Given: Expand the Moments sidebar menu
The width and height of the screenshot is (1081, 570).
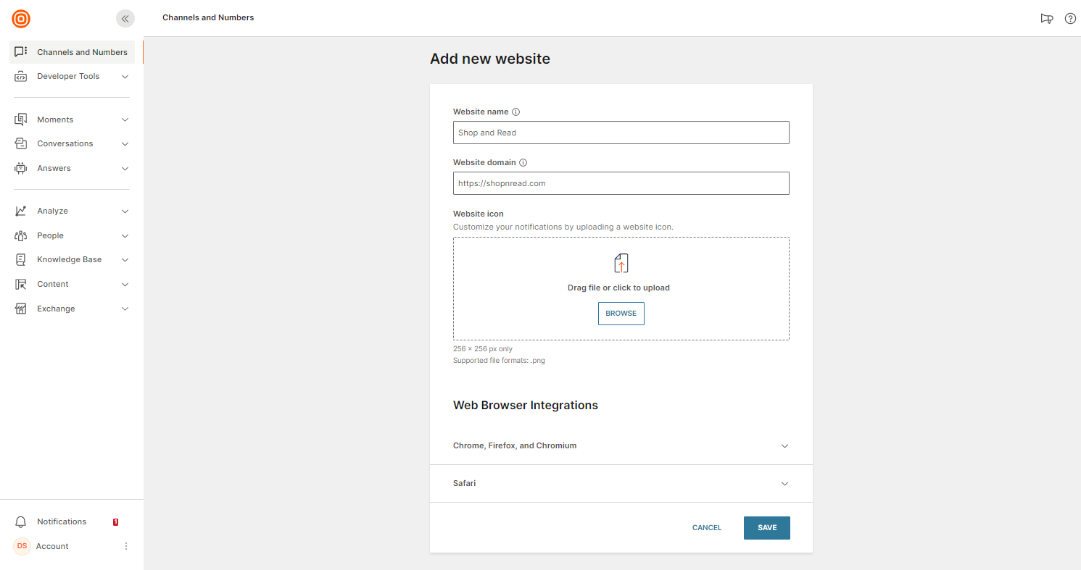Looking at the screenshot, I should [72, 120].
